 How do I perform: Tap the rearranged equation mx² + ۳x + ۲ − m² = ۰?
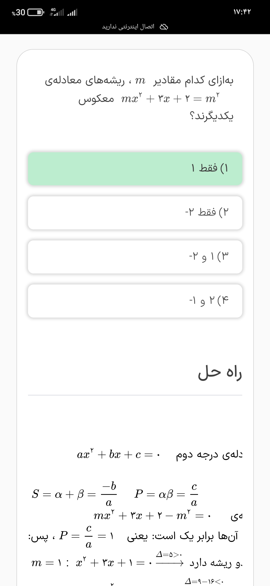click(x=152, y=516)
